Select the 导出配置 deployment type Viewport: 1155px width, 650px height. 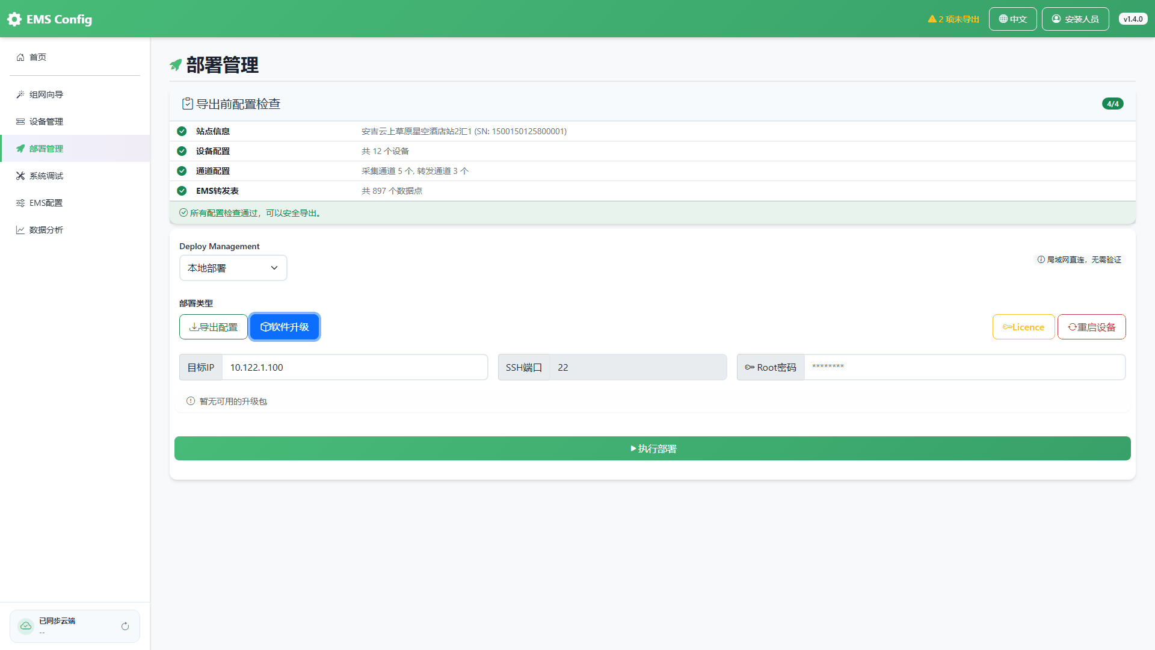pos(214,327)
